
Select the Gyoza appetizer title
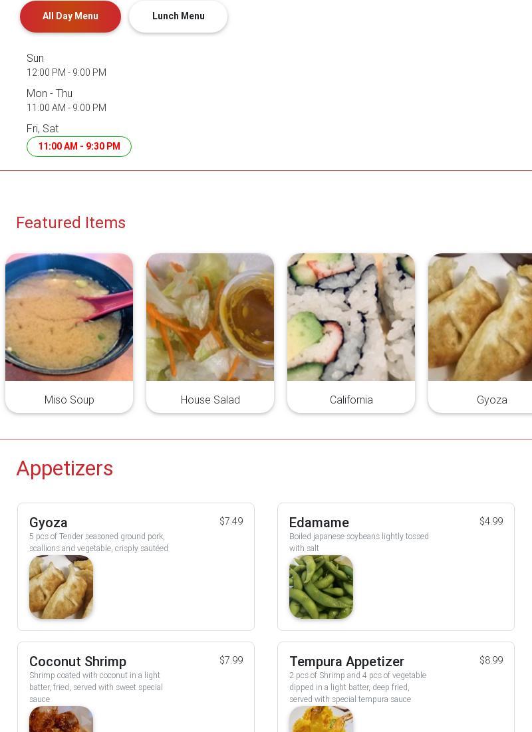(x=48, y=523)
